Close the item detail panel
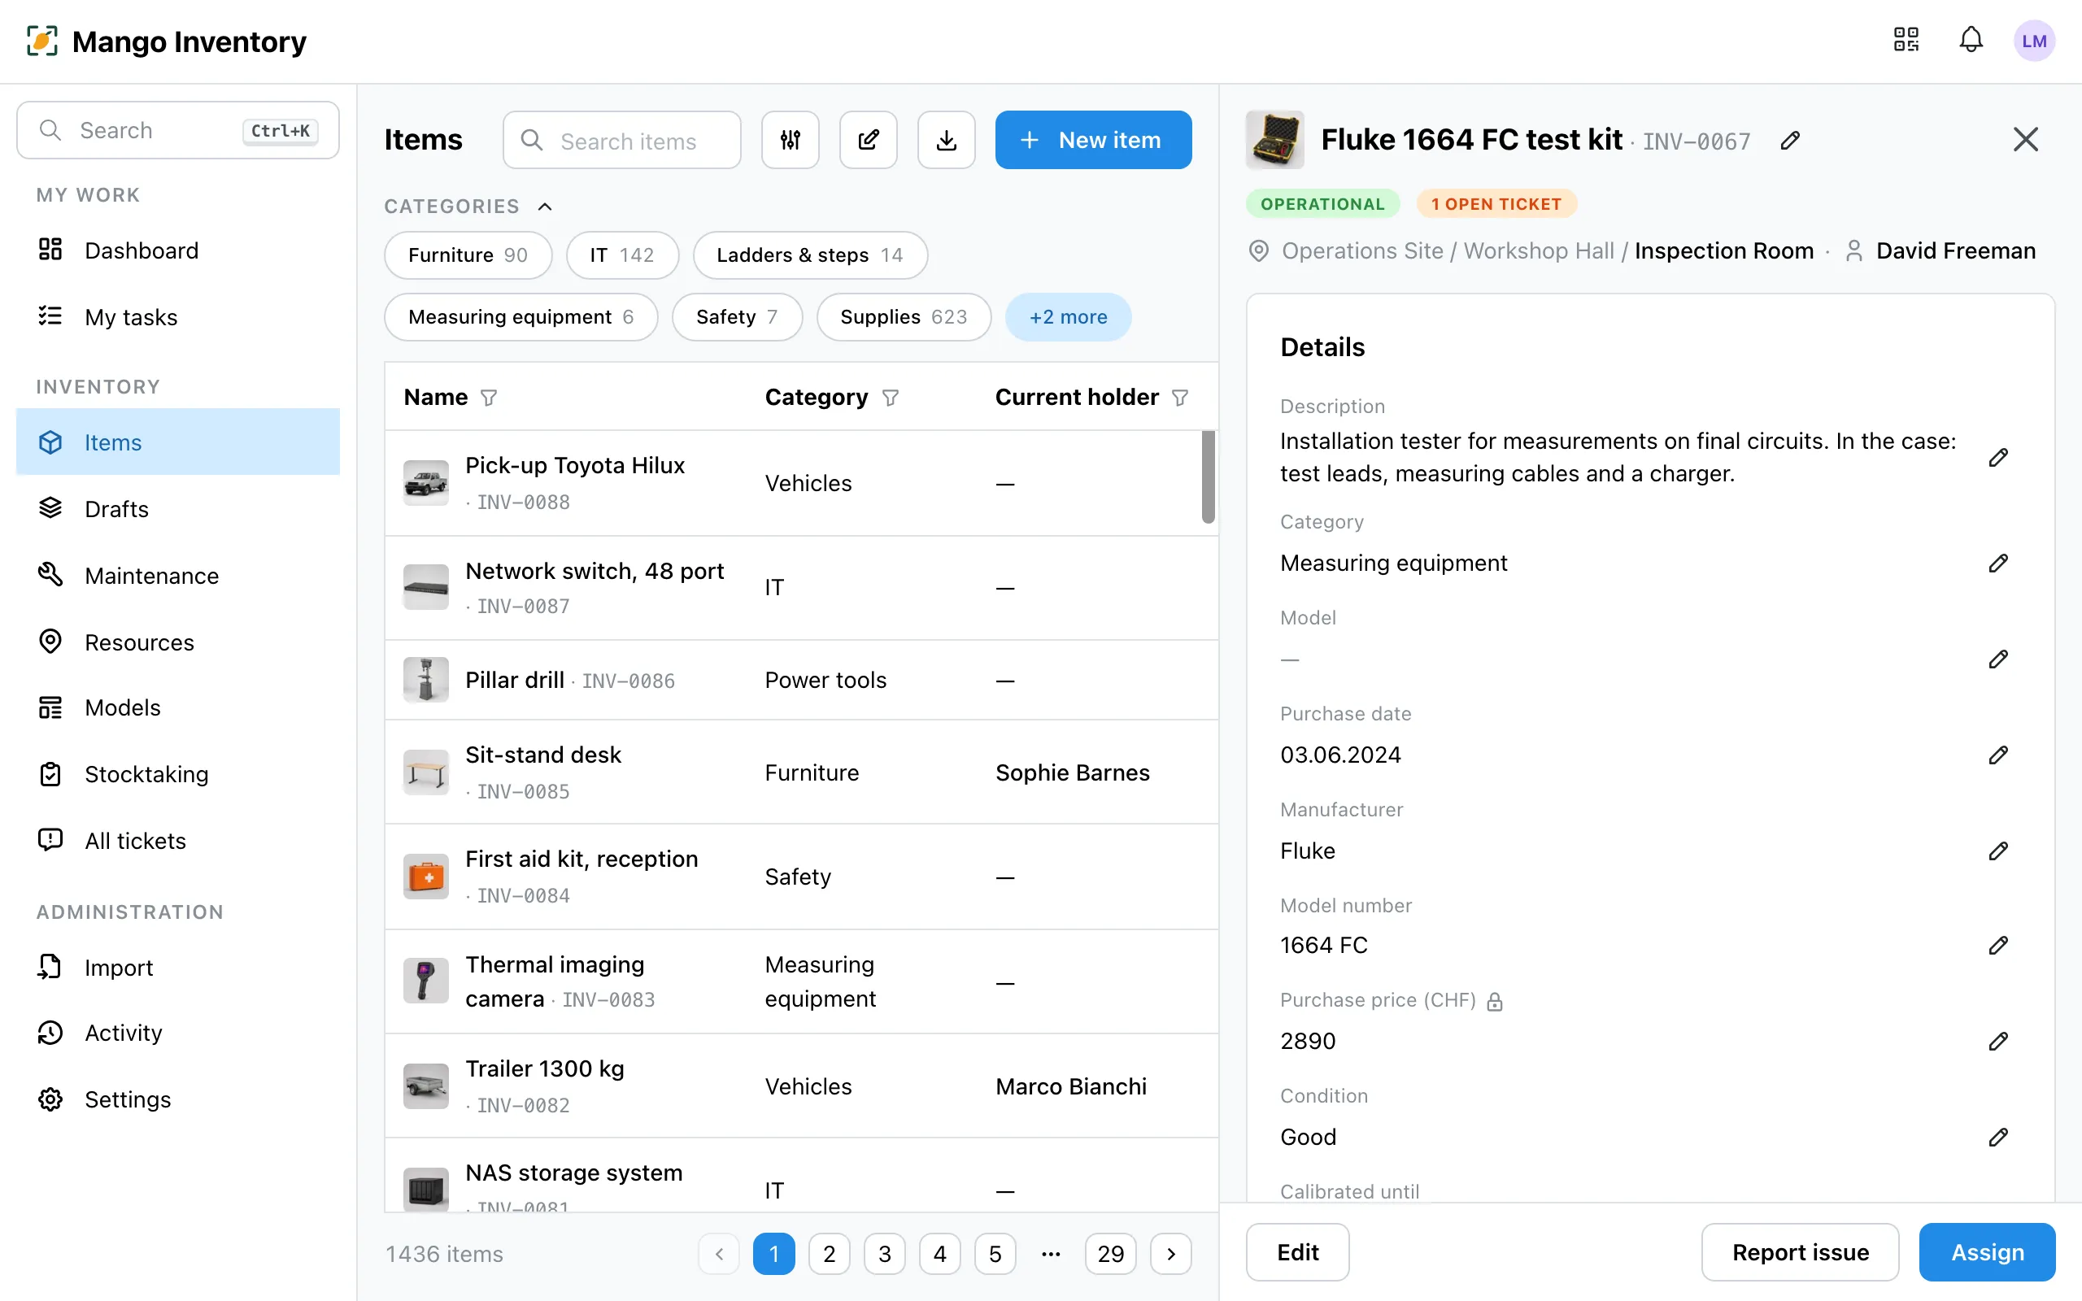This screenshot has height=1301, width=2082. pyautogui.click(x=2025, y=139)
